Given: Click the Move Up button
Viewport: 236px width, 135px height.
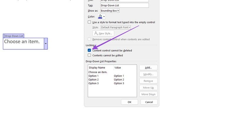Looking at the screenshot, I should coord(148,87).
